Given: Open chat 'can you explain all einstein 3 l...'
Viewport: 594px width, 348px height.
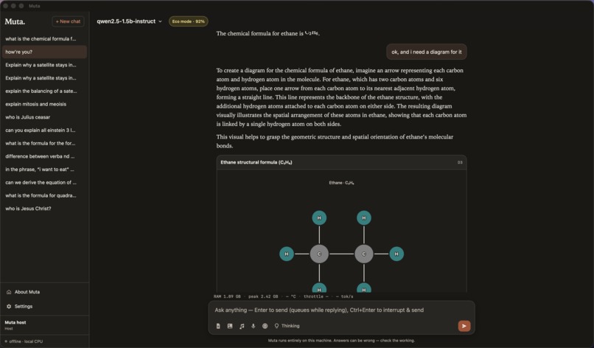Looking at the screenshot, I should click(x=44, y=130).
